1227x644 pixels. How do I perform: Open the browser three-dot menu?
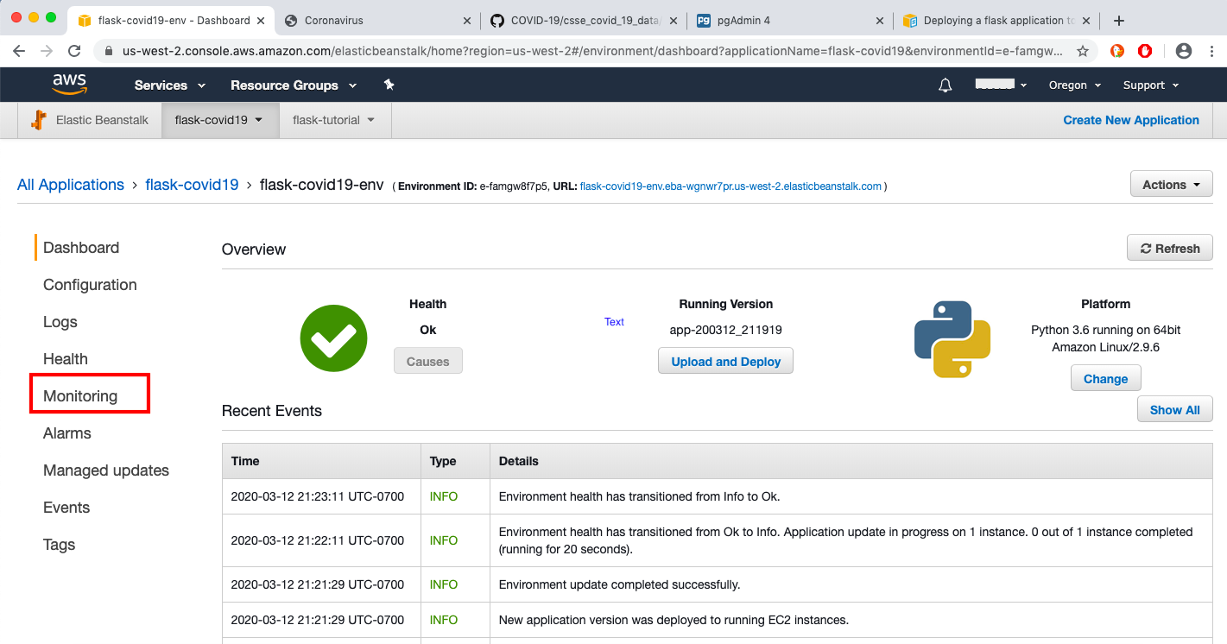[x=1211, y=51]
